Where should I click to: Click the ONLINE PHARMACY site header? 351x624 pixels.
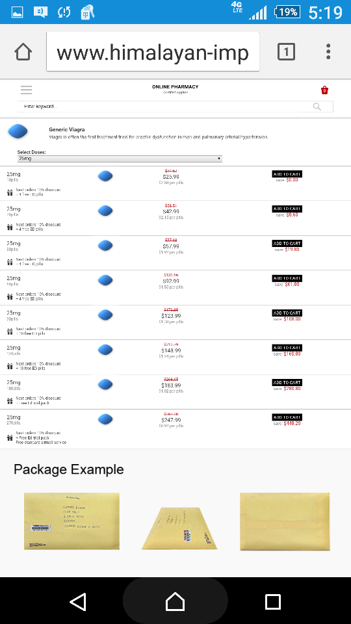pos(175,86)
